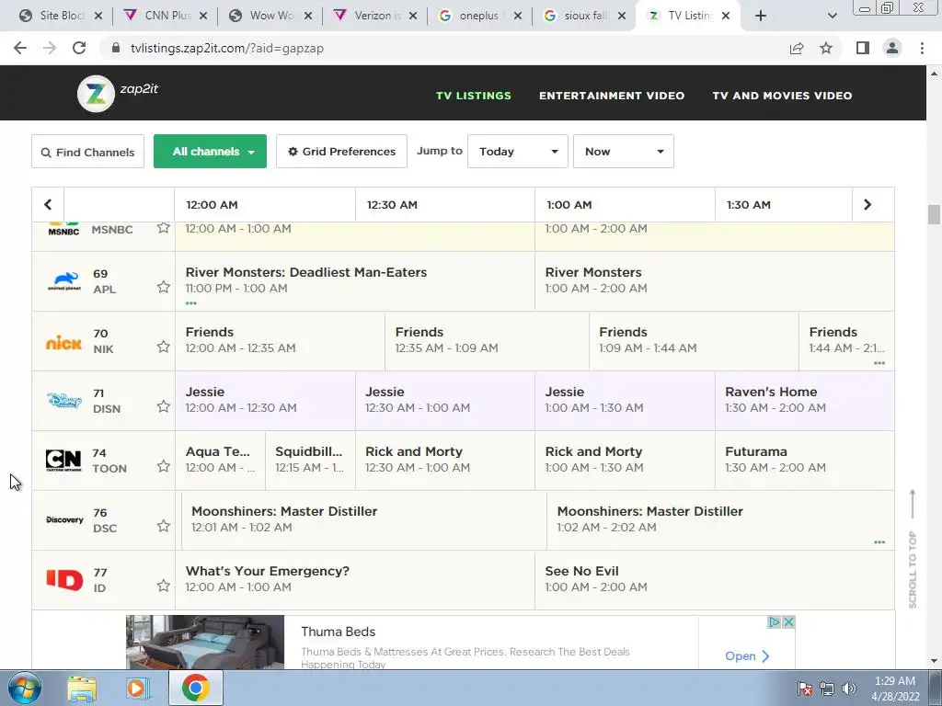Open the ID channel logo

64,580
